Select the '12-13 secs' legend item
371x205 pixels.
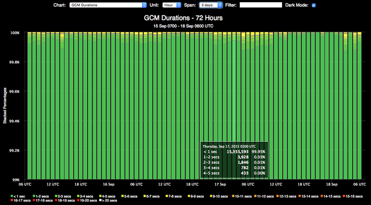click(287, 196)
